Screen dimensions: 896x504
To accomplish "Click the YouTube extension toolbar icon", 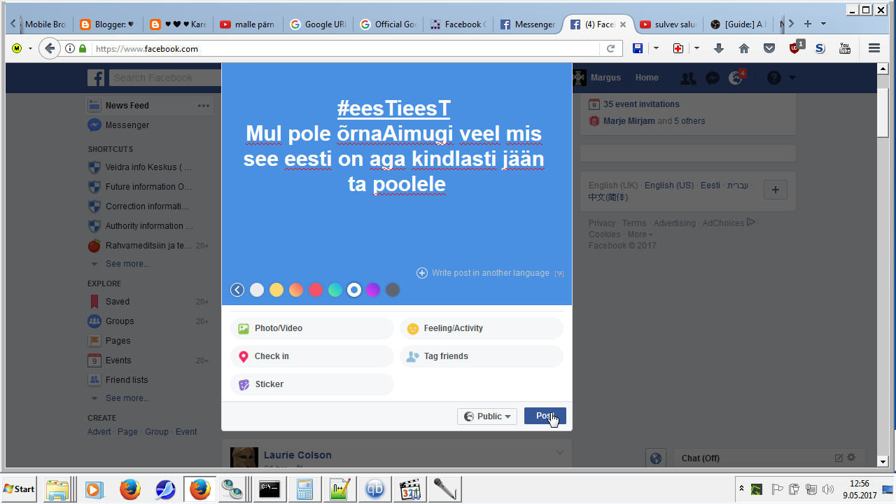I will point(845,48).
